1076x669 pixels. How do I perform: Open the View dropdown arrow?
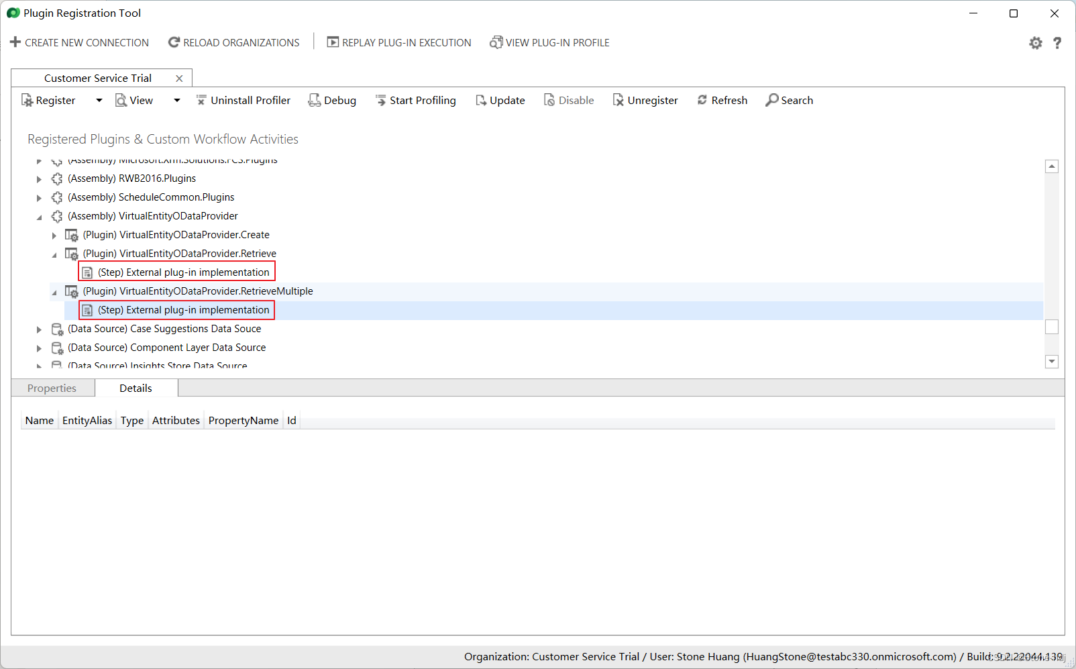[176, 100]
